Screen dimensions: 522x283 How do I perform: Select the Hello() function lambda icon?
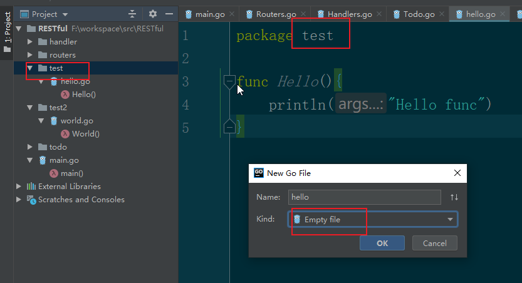(x=65, y=95)
